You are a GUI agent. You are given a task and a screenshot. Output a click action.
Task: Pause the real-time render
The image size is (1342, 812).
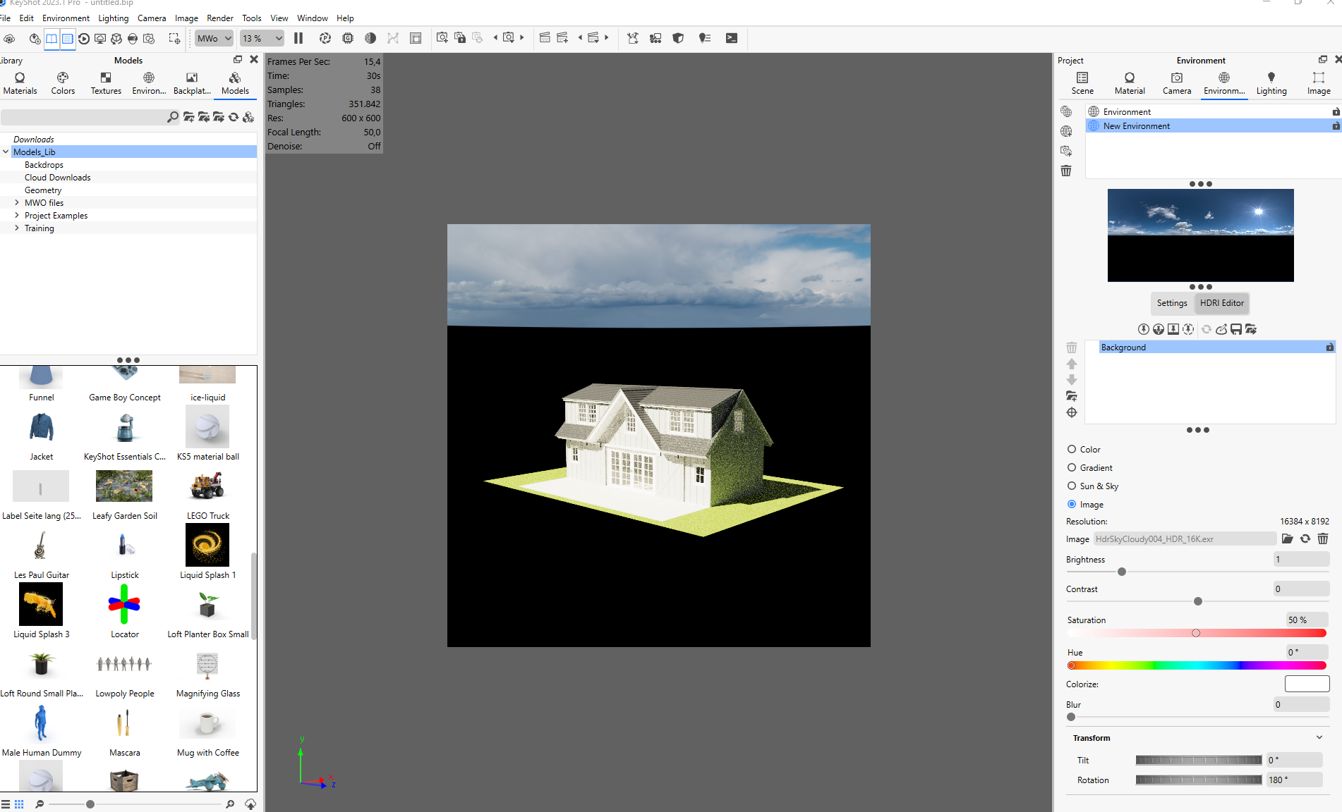[298, 38]
